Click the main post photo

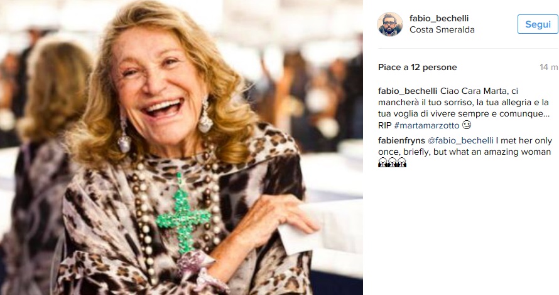182,147
